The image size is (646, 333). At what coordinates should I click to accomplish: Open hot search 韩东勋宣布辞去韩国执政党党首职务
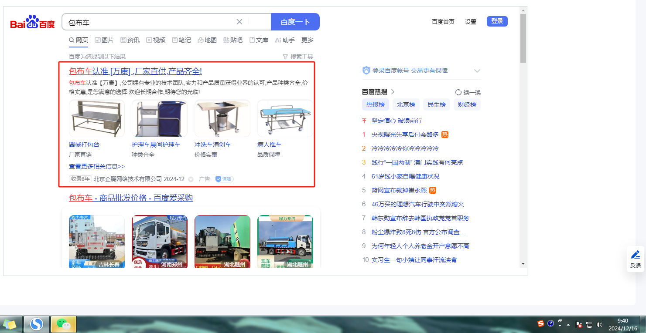(x=420, y=218)
